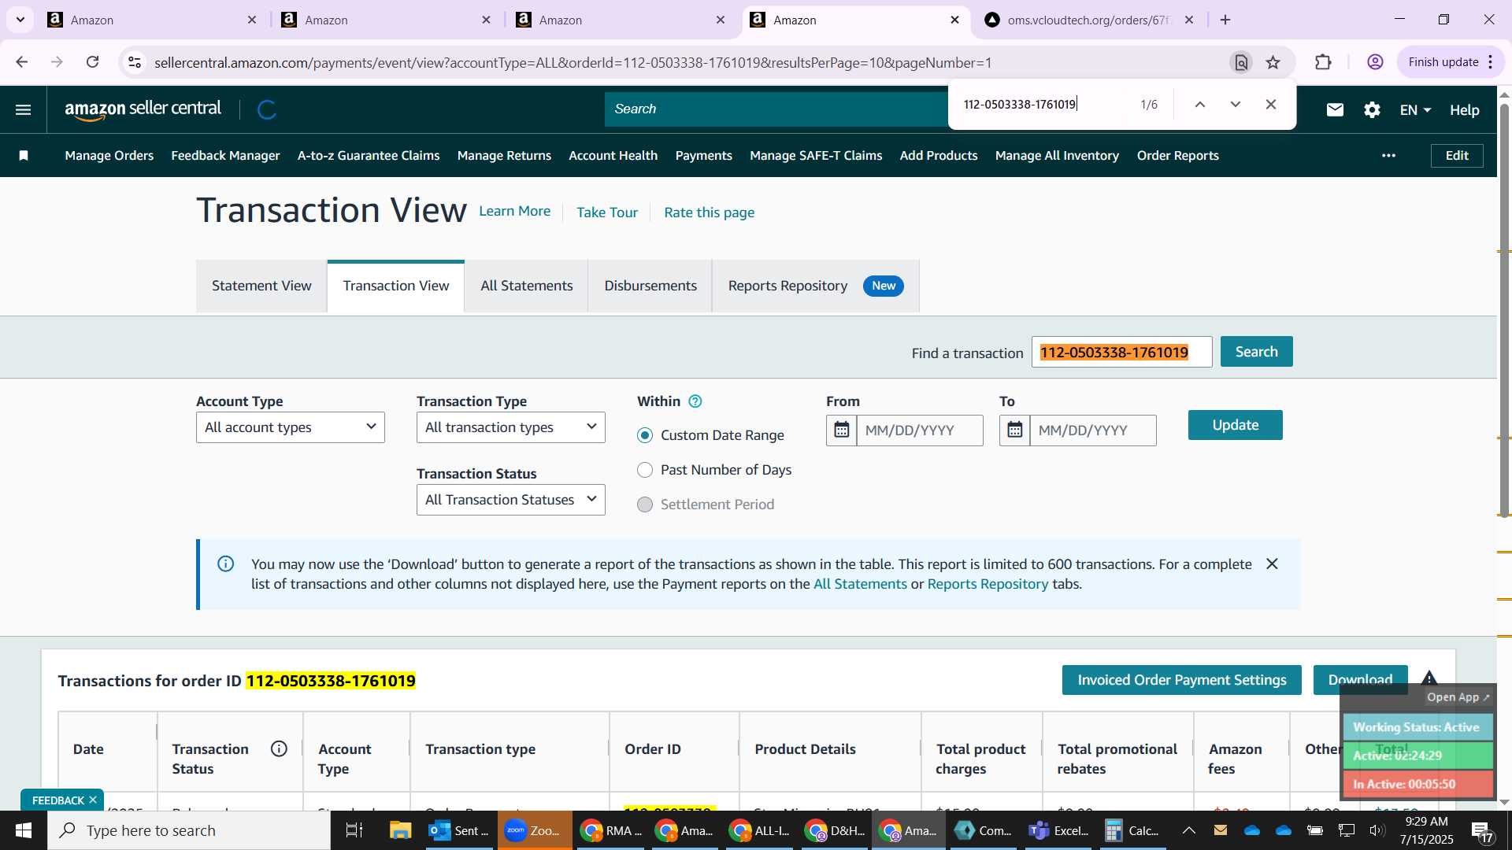The image size is (1512, 850).
Task: Show hidden system tray icons chevron
Action: point(1189,830)
